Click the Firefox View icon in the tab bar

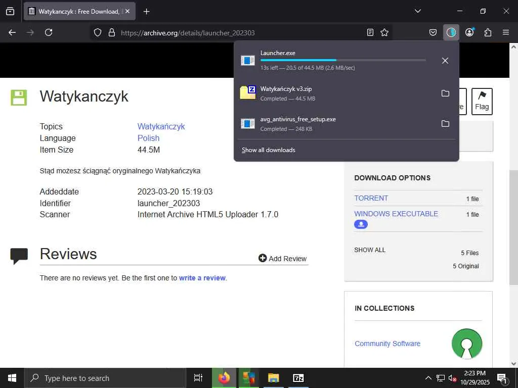(x=10, y=12)
